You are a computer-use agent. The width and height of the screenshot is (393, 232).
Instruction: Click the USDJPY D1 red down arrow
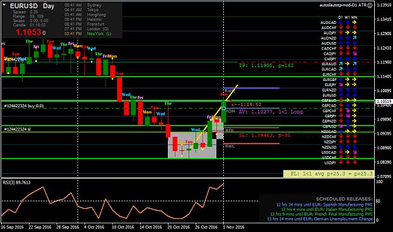(x=341, y=162)
